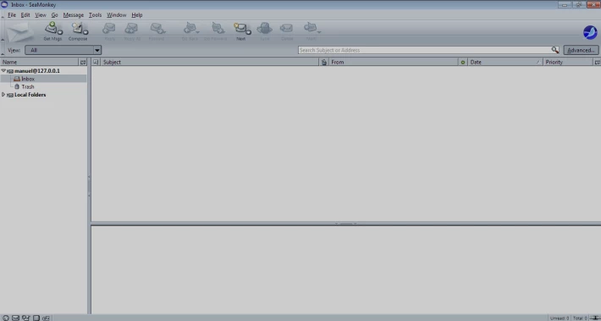
Task: Open the Tools menu
Action: (95, 15)
